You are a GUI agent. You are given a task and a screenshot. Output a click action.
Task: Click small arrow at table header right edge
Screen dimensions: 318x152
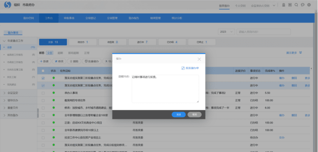click(x=311, y=69)
